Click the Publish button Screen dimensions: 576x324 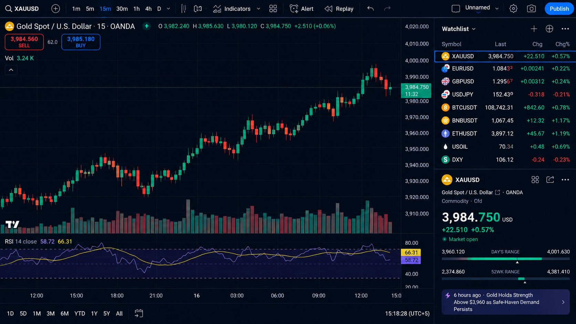pos(559,9)
